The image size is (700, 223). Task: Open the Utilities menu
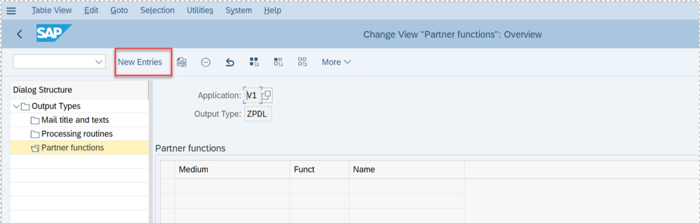[x=200, y=10]
